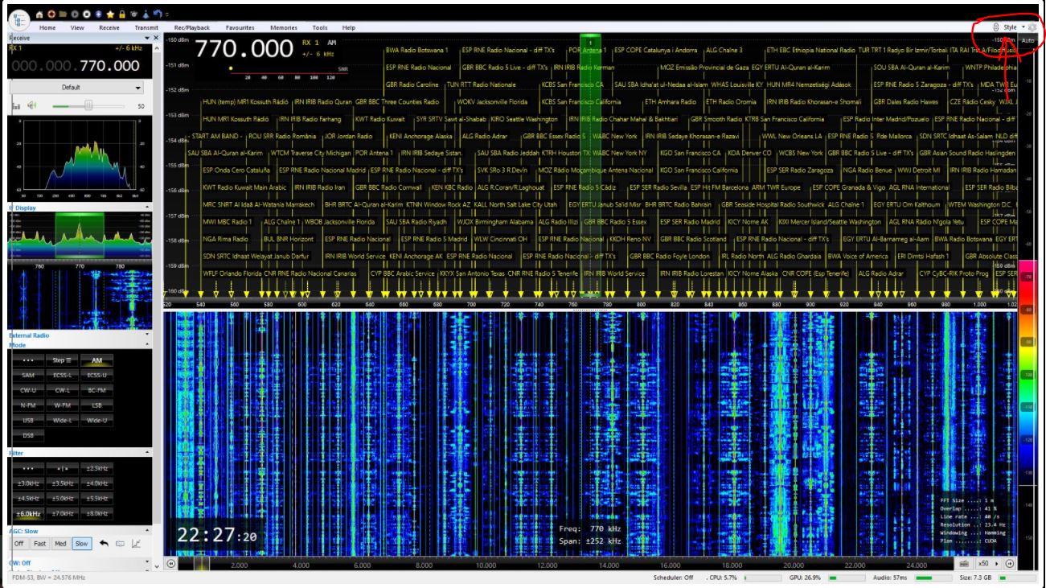
Task: Select the SAM demodulation mode
Action: pos(28,375)
